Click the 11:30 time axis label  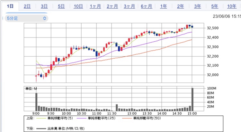click(x=112, y=113)
